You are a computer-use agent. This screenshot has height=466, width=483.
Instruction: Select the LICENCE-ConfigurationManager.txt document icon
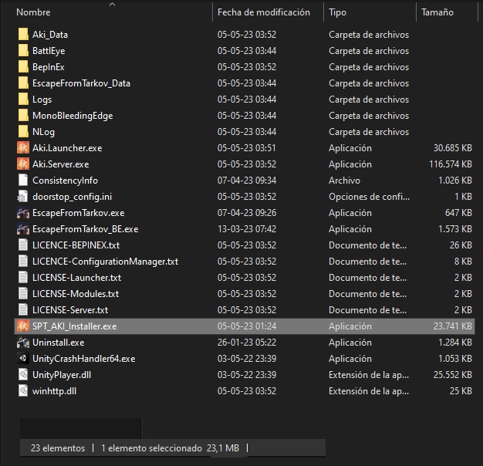23,262
